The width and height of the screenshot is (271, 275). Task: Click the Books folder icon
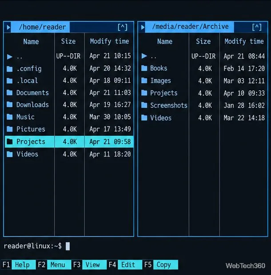click(x=144, y=68)
